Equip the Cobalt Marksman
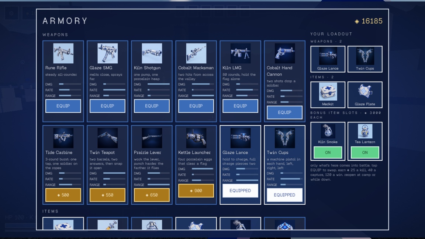The height and width of the screenshot is (239, 425). [196, 106]
